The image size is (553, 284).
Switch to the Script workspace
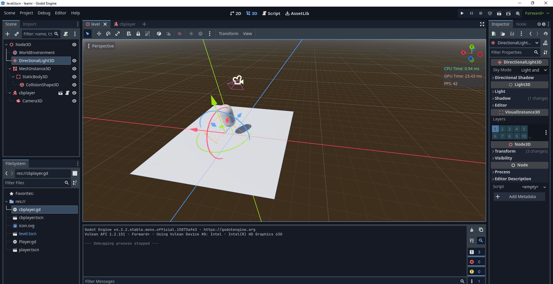pos(271,13)
